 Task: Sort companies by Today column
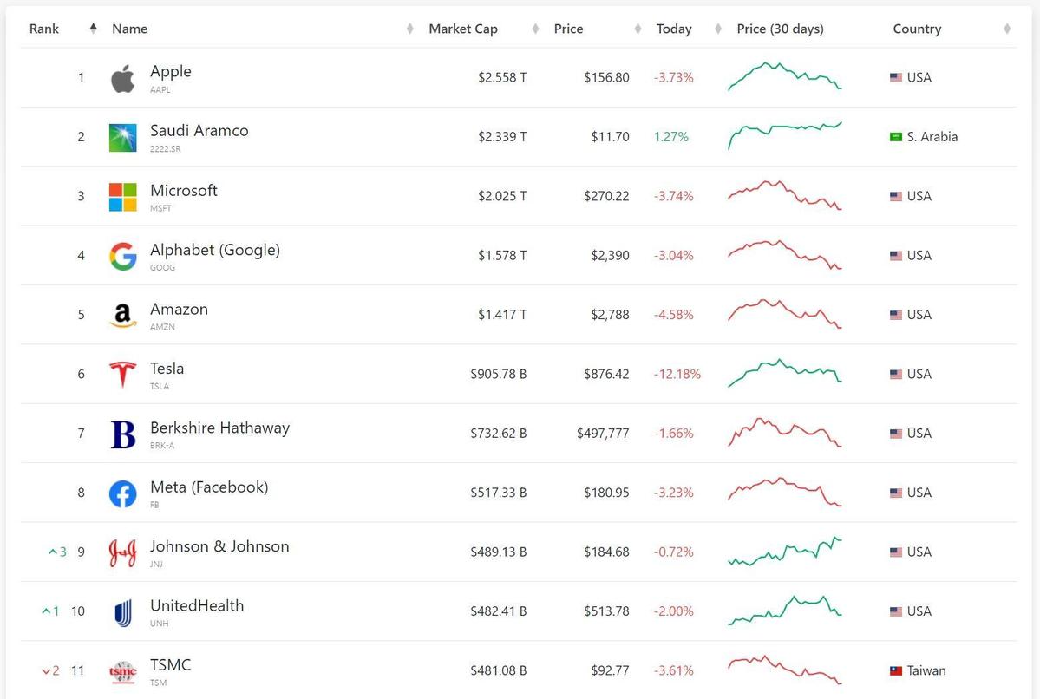coord(674,29)
